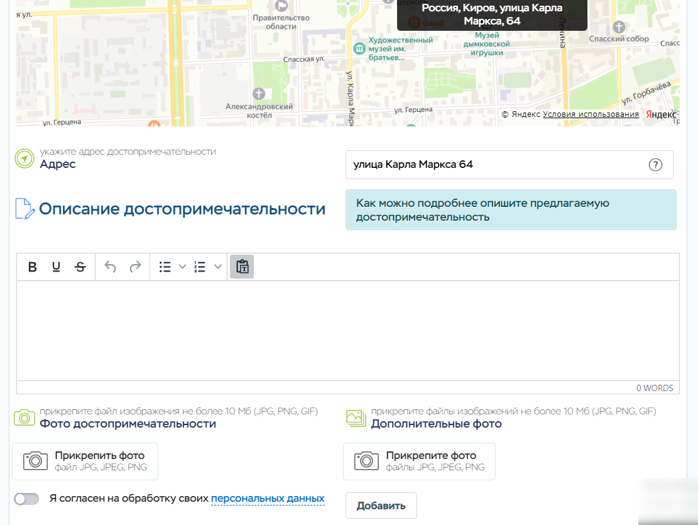Click the address field help question icon
The image size is (698, 525).
coord(655,165)
